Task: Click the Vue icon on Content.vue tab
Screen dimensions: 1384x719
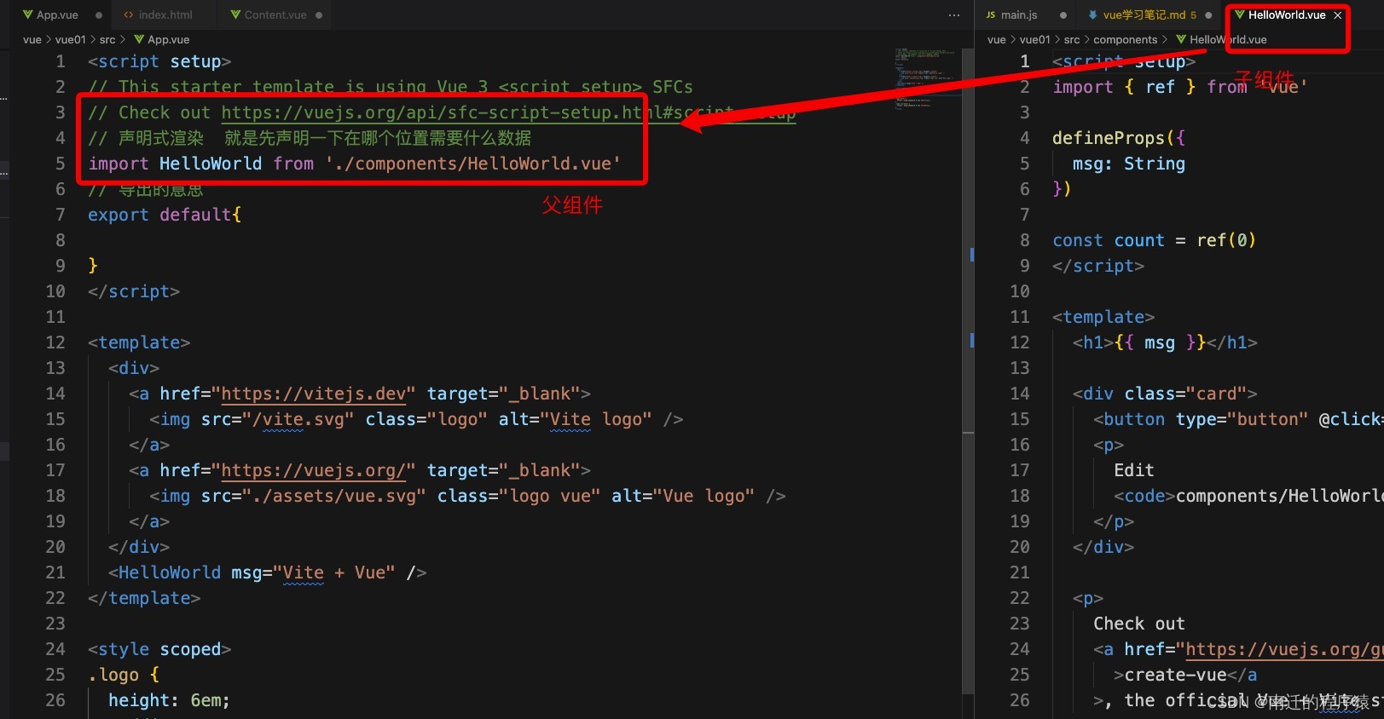Action: tap(236, 15)
